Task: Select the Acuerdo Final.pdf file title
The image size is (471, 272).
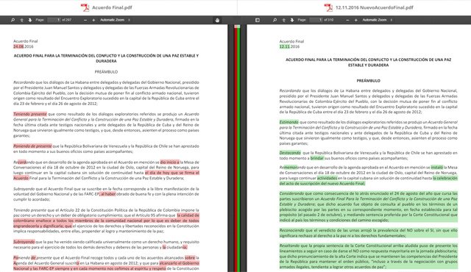Action: pyautogui.click(x=112, y=7)
